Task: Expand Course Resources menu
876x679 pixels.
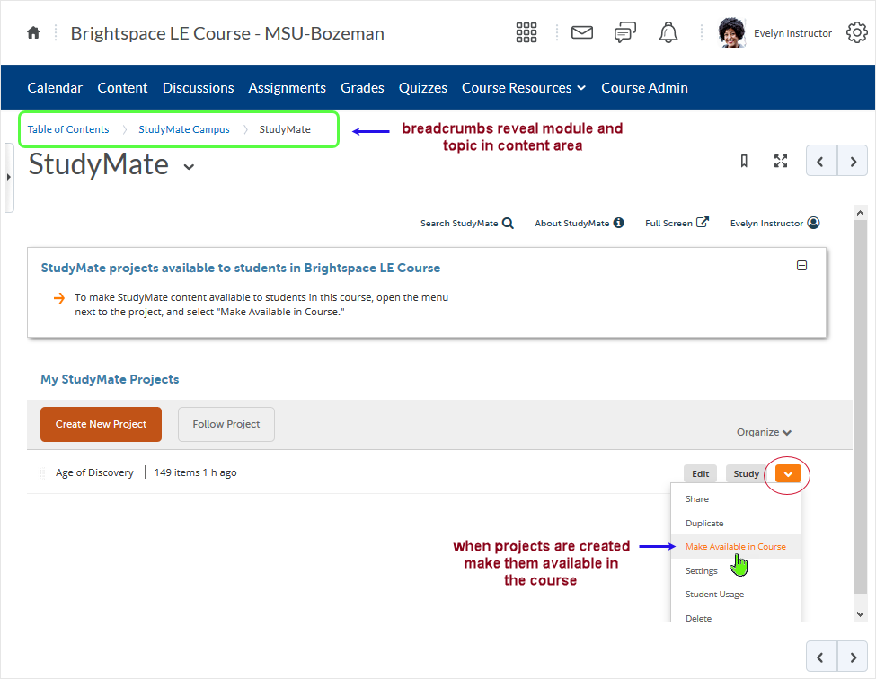Action: point(524,88)
